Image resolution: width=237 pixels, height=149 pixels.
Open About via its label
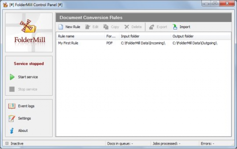tap(23, 131)
